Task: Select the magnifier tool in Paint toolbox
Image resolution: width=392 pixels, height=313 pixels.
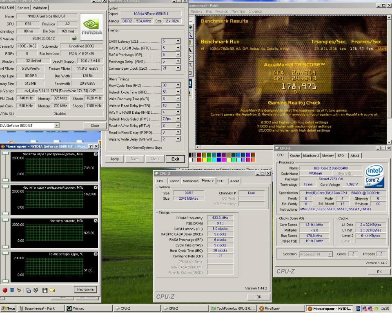Action: (191, 35)
